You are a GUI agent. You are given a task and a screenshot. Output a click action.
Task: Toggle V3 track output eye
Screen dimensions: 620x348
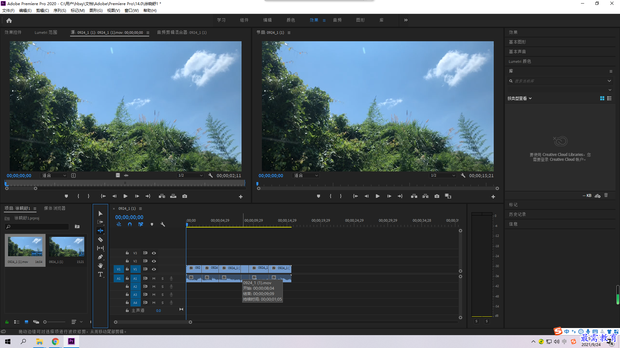(x=154, y=253)
